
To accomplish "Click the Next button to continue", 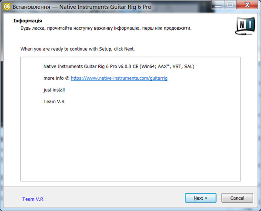I will [x=201, y=198].
